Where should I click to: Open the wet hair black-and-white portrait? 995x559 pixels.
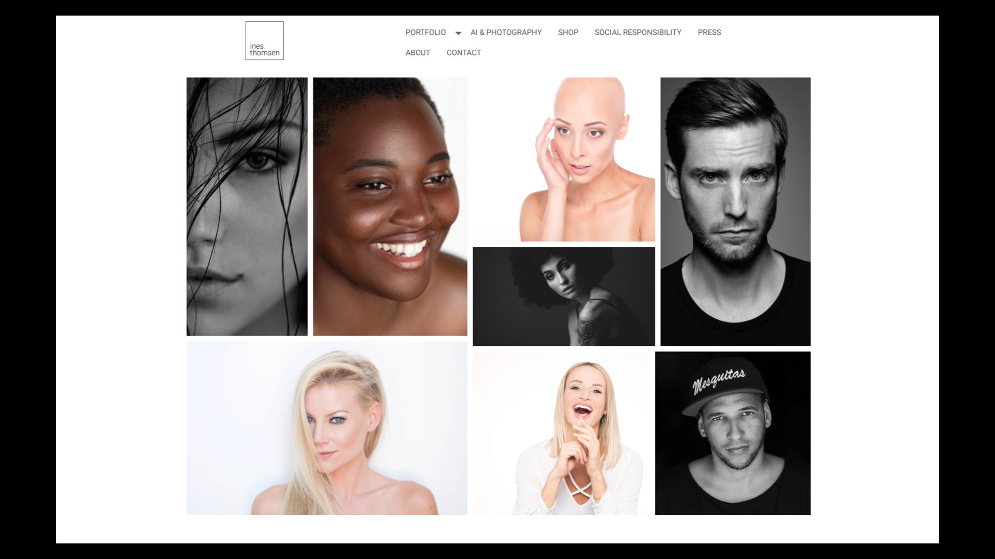247,207
